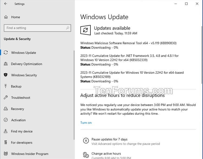Click the search magnifier icon
Screen dimensions: 203x159
(x=67, y=28)
